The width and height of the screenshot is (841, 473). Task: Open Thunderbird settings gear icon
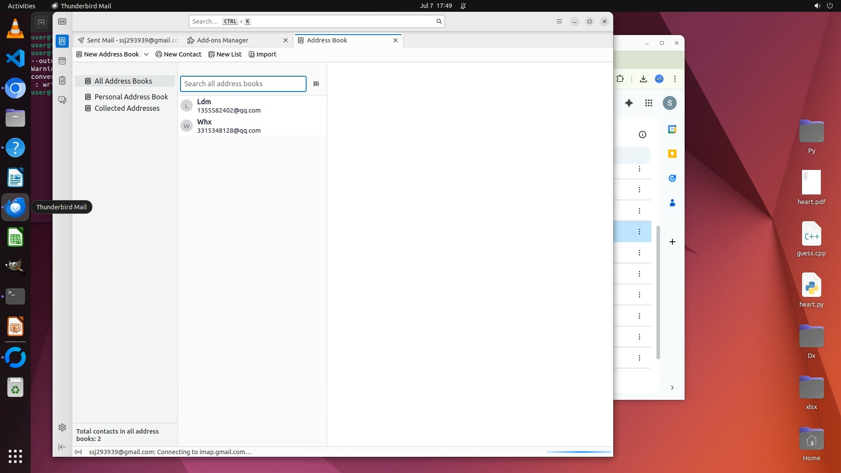tap(62, 427)
